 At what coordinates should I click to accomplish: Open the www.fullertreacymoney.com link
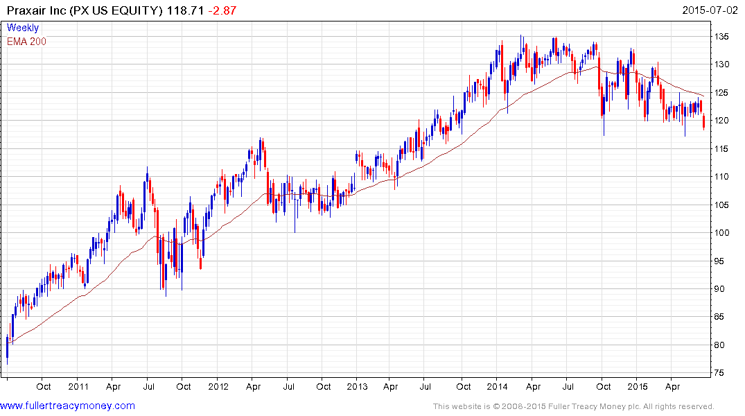point(67,406)
